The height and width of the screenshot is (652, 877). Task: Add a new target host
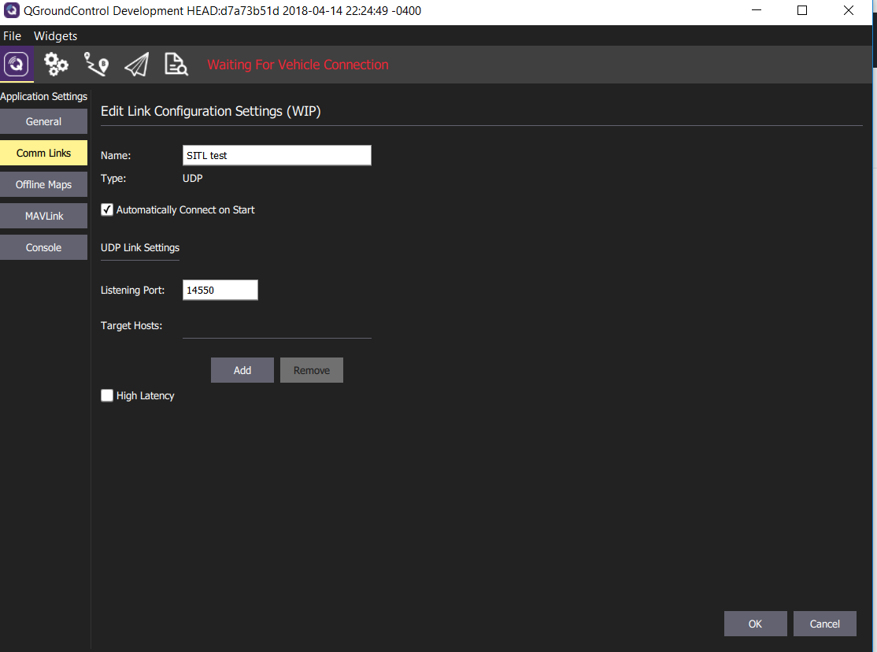tap(242, 370)
